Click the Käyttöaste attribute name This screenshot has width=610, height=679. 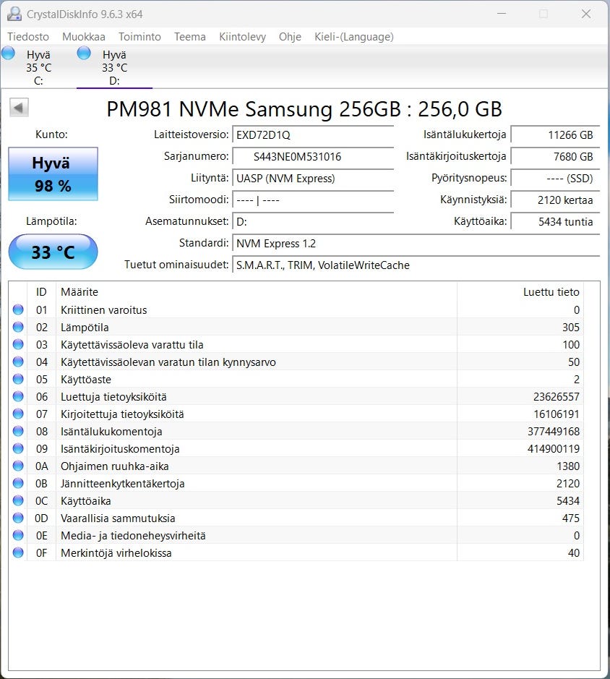(x=86, y=380)
